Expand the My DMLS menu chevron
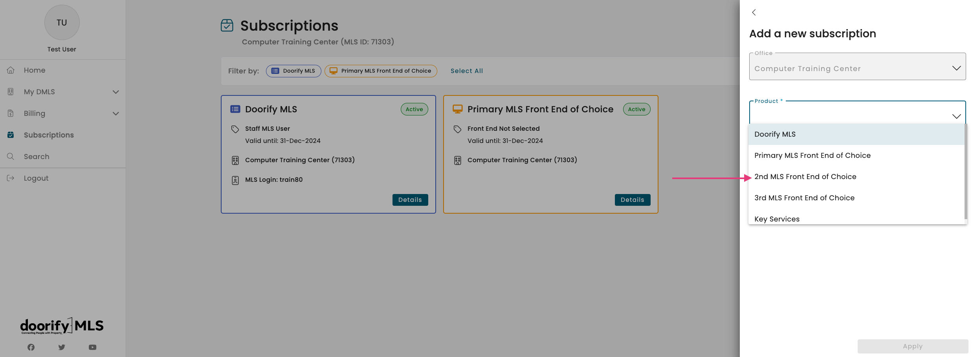The width and height of the screenshot is (972, 357). click(x=116, y=92)
